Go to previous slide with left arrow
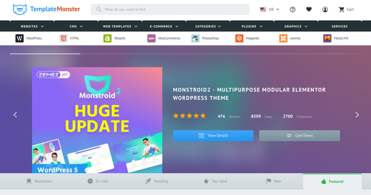 coord(15,115)
